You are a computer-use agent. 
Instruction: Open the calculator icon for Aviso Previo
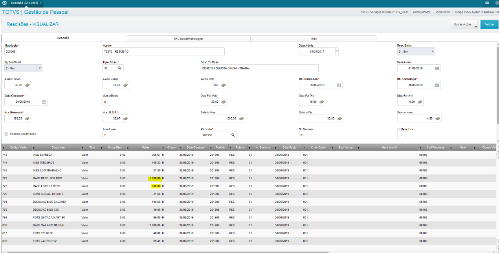pyautogui.click(x=28, y=85)
